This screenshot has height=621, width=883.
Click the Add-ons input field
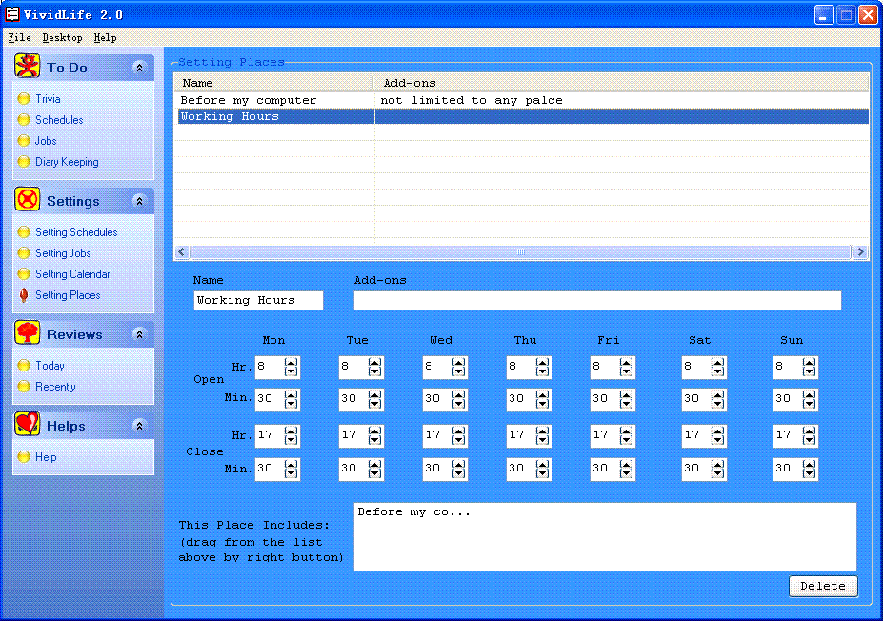(597, 301)
